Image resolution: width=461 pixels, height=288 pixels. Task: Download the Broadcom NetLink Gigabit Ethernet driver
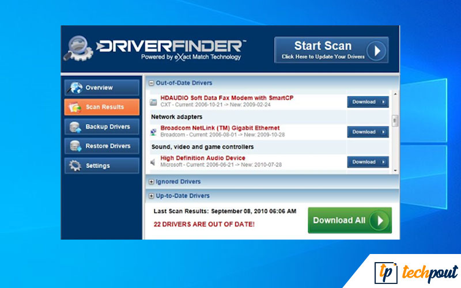click(368, 132)
